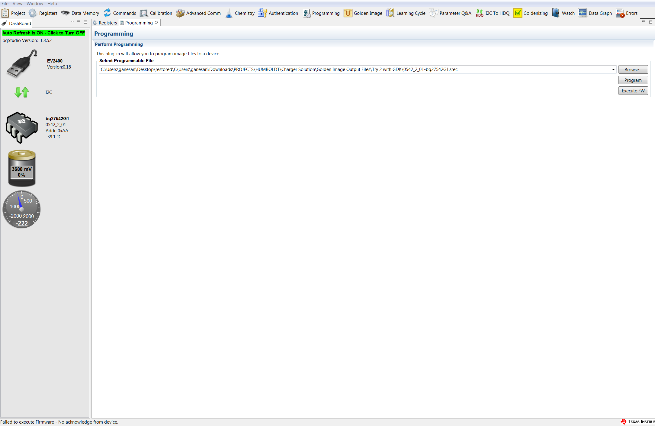
Task: Expand the programmable file path dropdown
Action: (613, 69)
